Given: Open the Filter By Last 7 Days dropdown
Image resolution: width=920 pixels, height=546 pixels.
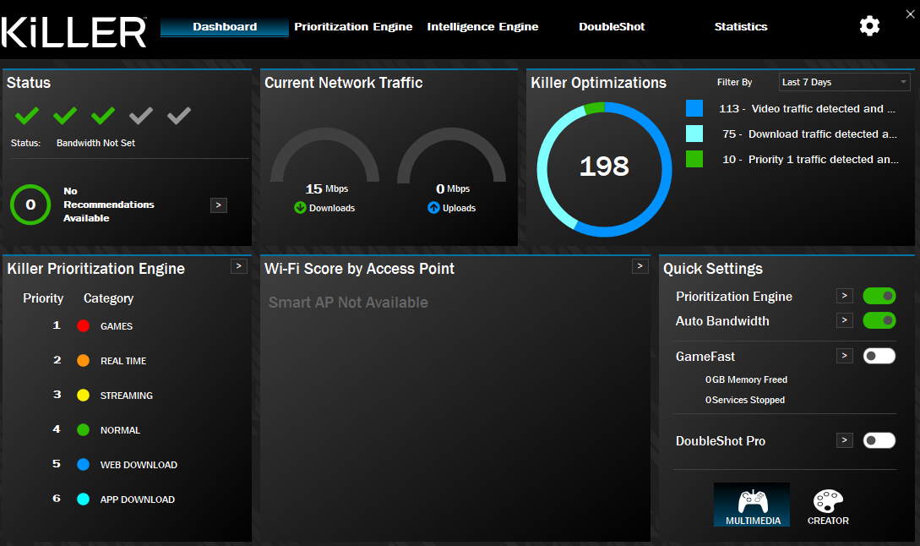Looking at the screenshot, I should point(844,82).
